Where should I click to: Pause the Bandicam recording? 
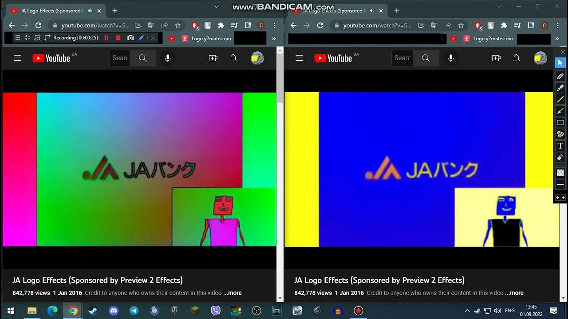[106, 38]
